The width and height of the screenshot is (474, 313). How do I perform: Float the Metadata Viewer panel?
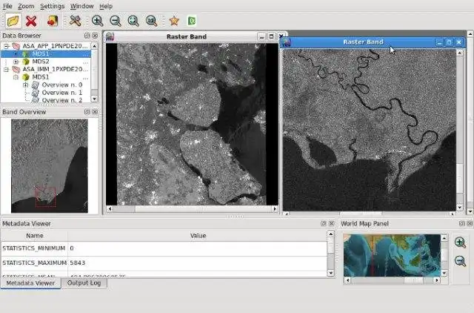click(x=323, y=223)
